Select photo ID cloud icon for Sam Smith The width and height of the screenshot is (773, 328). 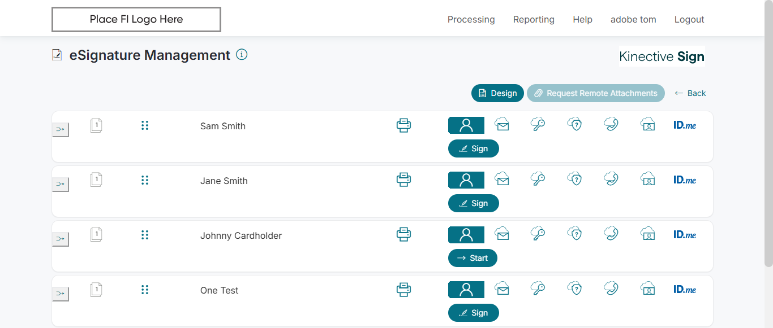pyautogui.click(x=648, y=125)
